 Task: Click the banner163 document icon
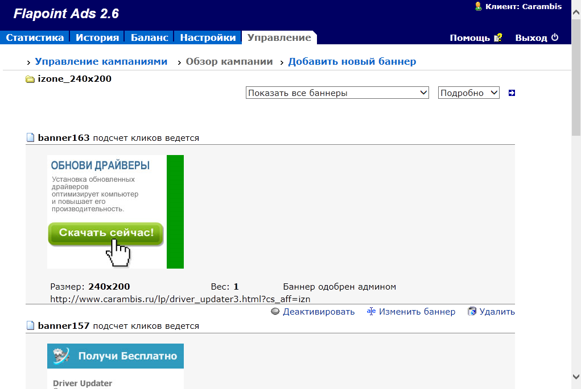click(x=30, y=137)
